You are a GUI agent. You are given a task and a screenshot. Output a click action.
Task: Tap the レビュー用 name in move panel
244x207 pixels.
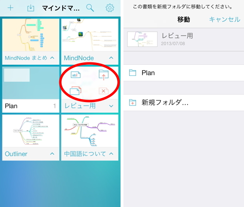coord(177,36)
